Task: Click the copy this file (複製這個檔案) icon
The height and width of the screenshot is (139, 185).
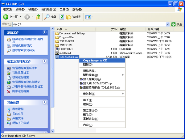Action: pos(9,78)
